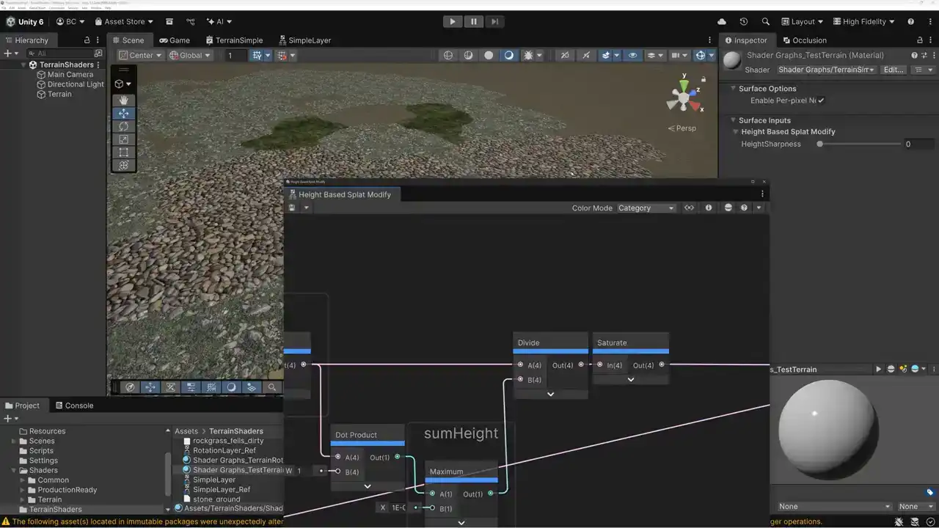939x528 pixels.
Task: Collapse the Surface Options section
Action: (733, 89)
